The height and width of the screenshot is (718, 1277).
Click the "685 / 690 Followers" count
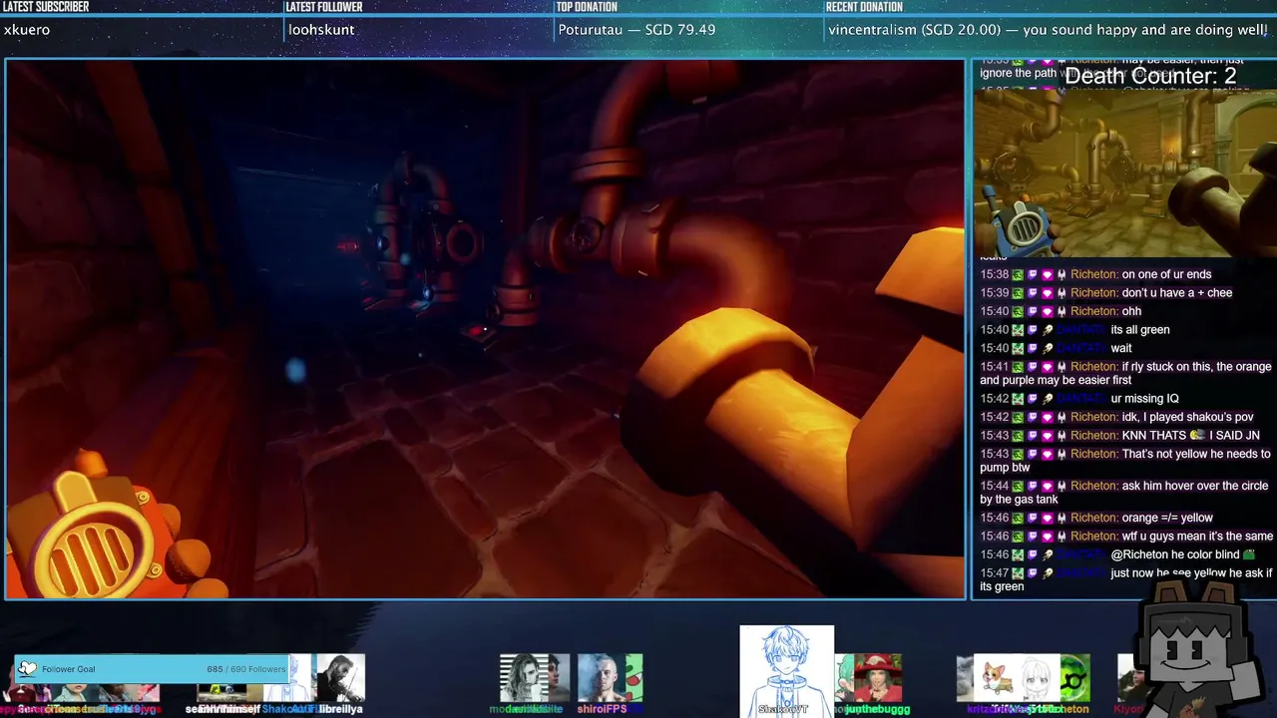(x=245, y=669)
